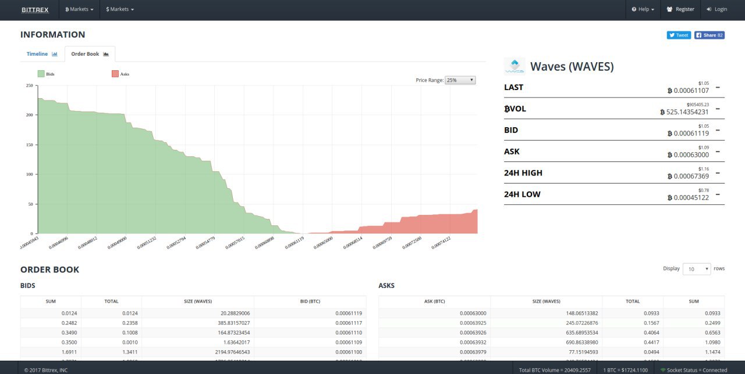
Task: Click ask price 0.00063000 cell
Action: click(x=434, y=312)
